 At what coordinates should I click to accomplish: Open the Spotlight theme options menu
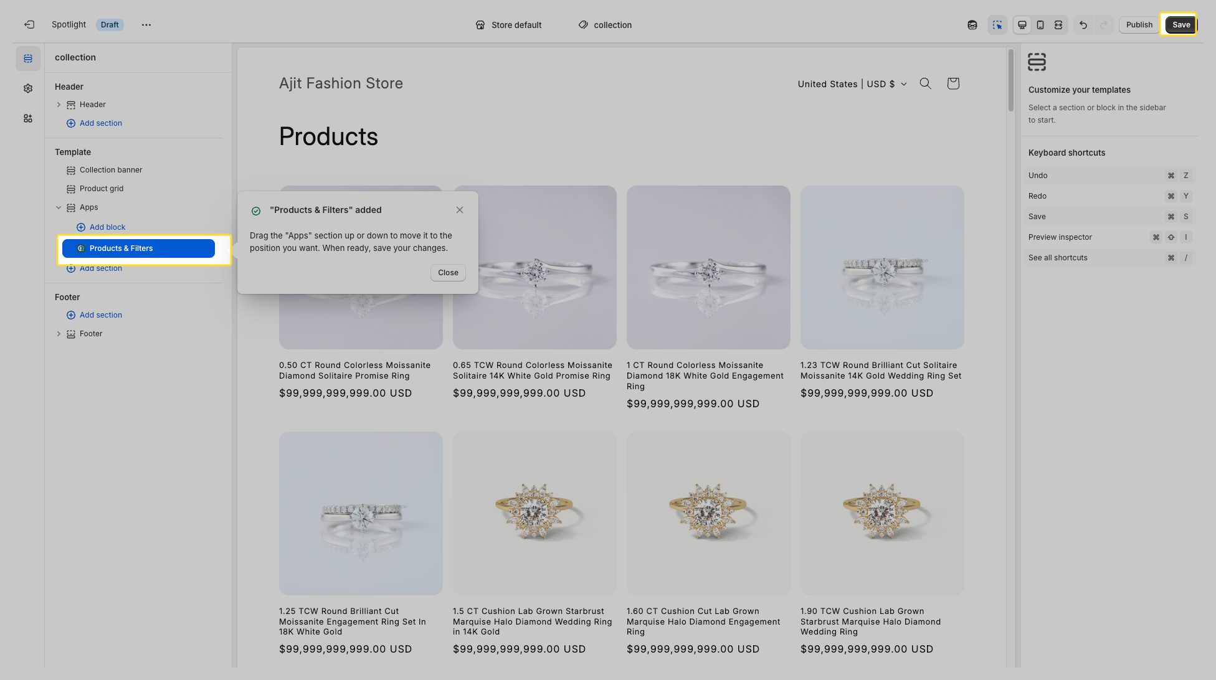pos(146,24)
